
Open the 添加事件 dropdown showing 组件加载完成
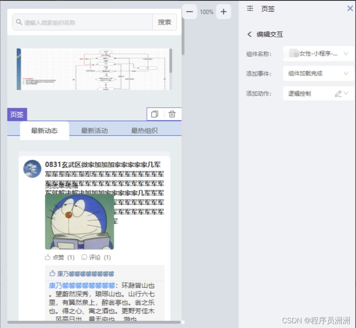coord(317,74)
